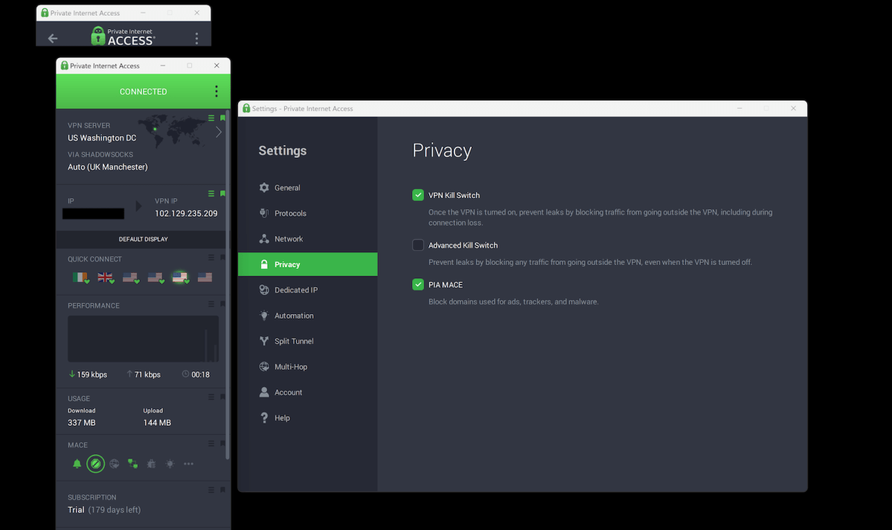Click the VPN IP address 102.129.235.209
Screen dimensions: 892x530
(x=186, y=214)
